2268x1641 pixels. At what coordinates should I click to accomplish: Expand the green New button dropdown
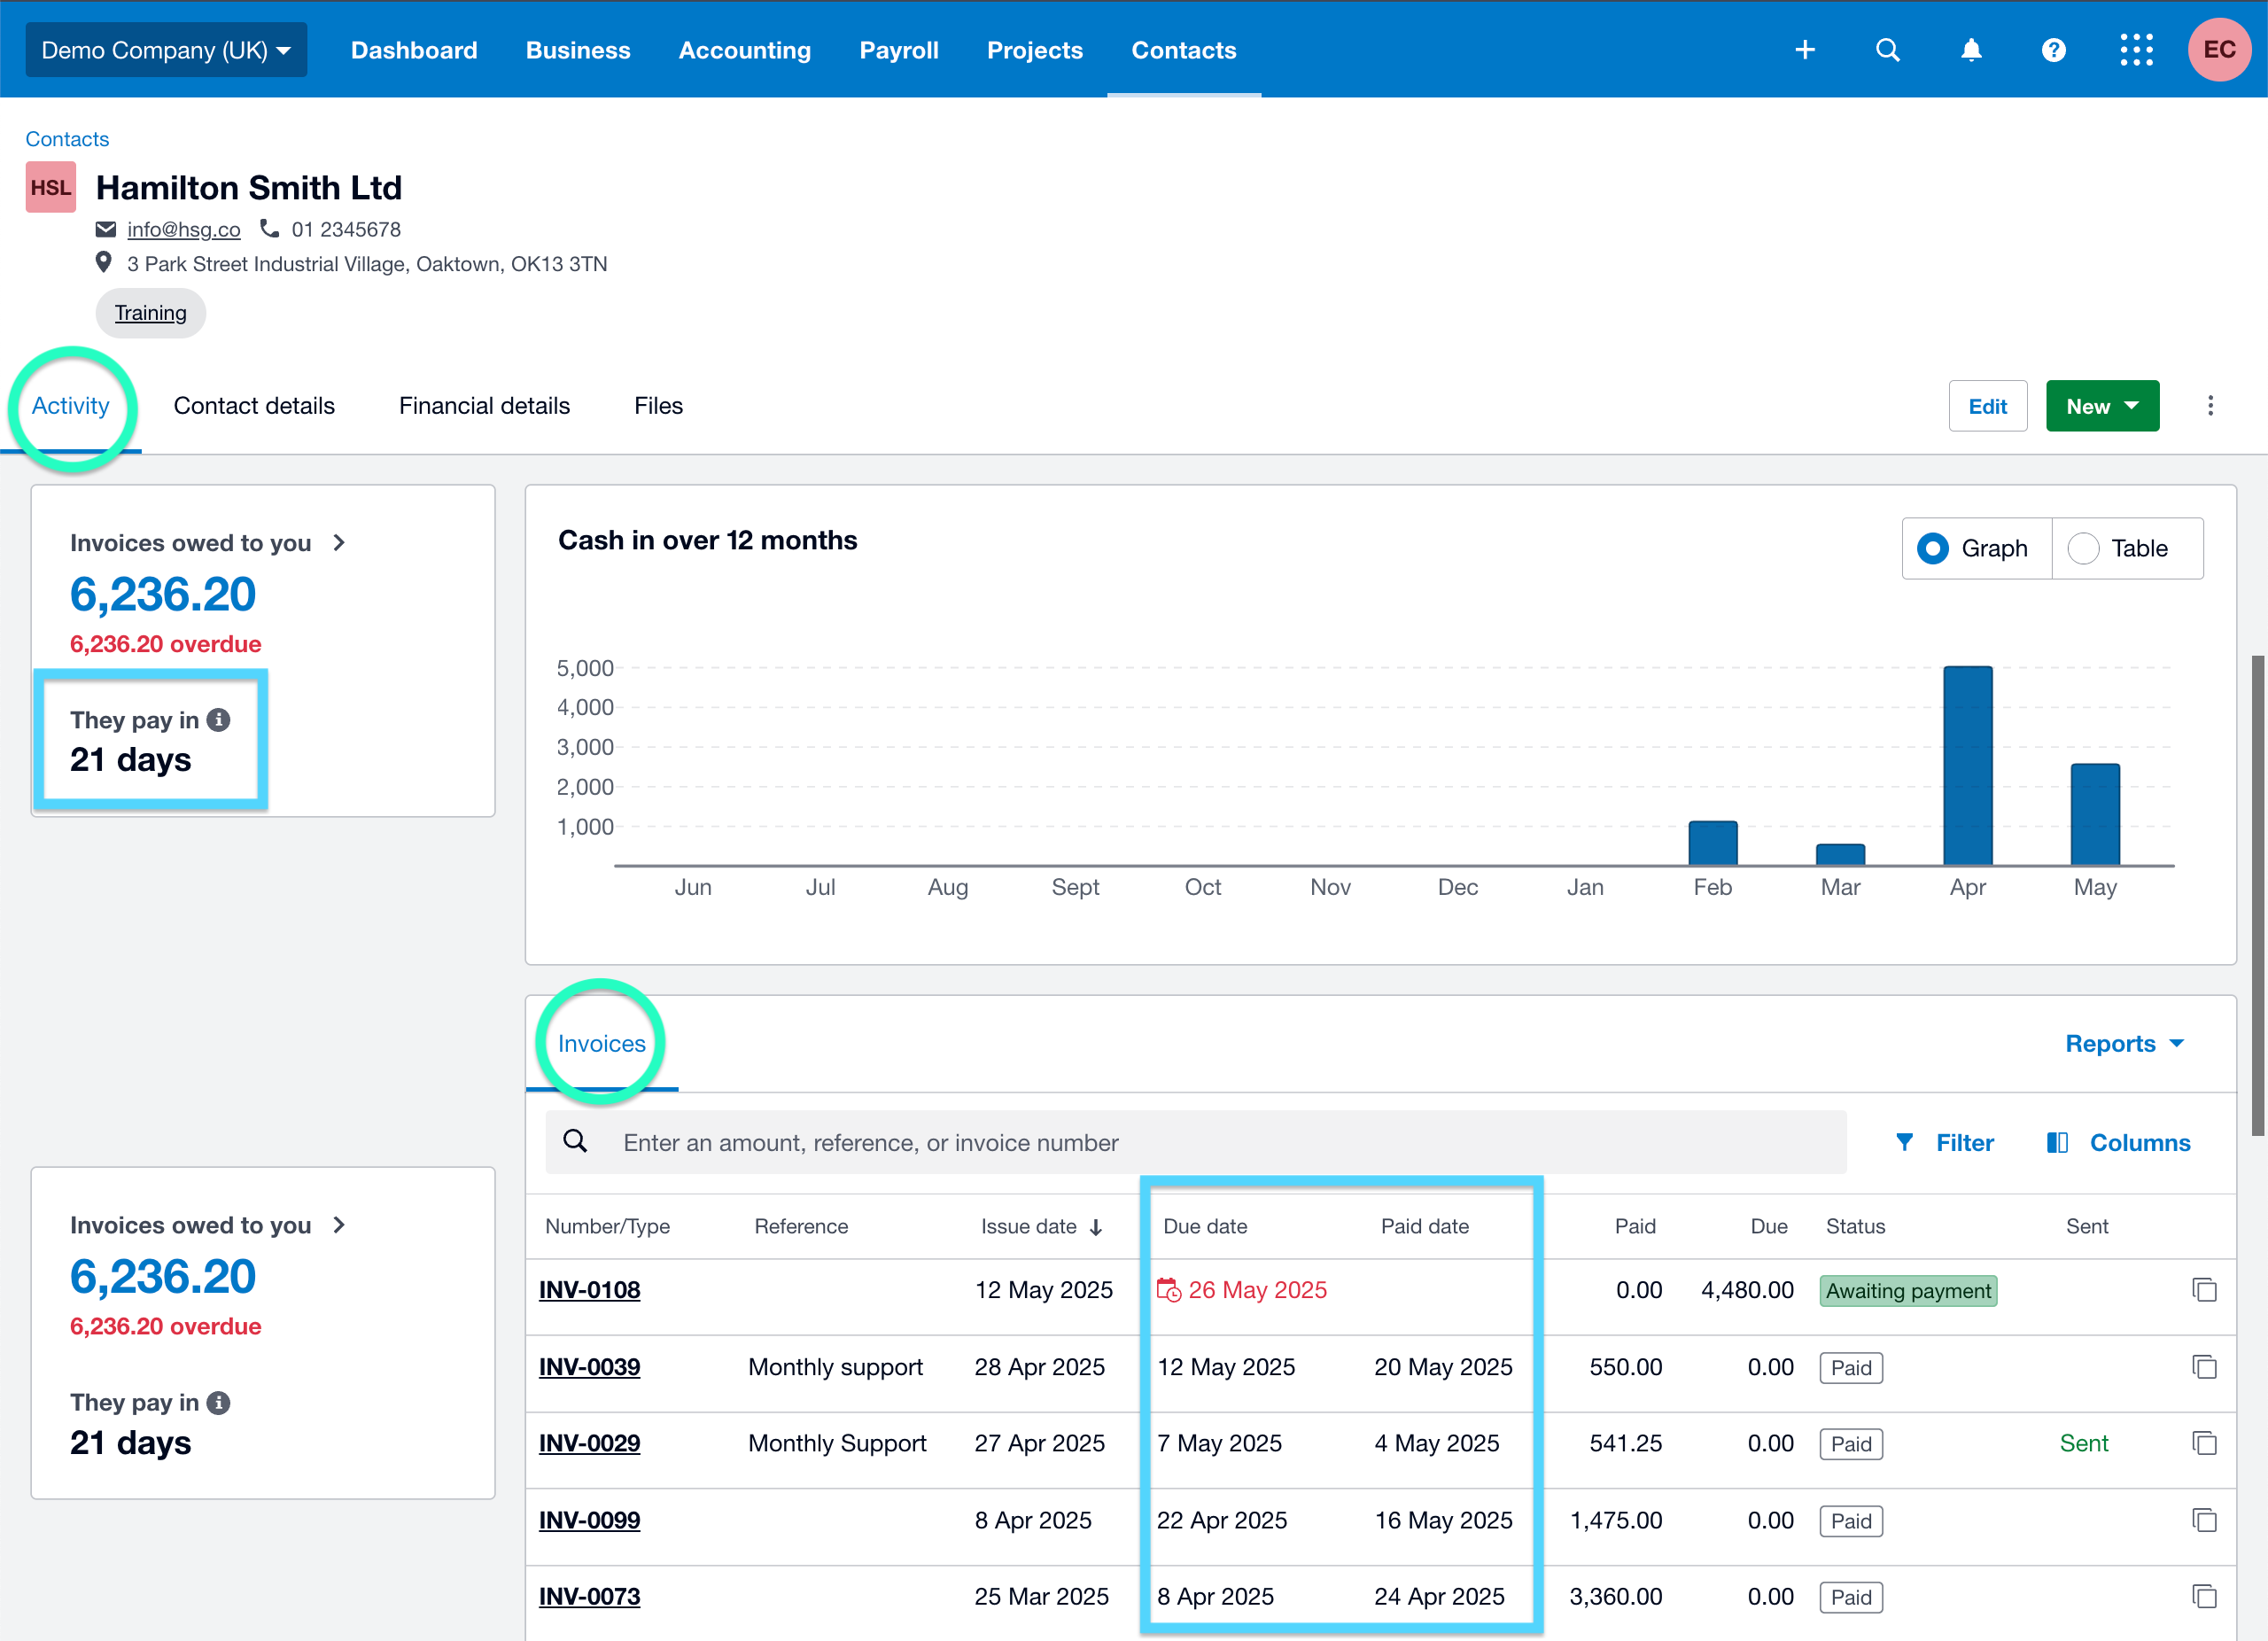2102,406
